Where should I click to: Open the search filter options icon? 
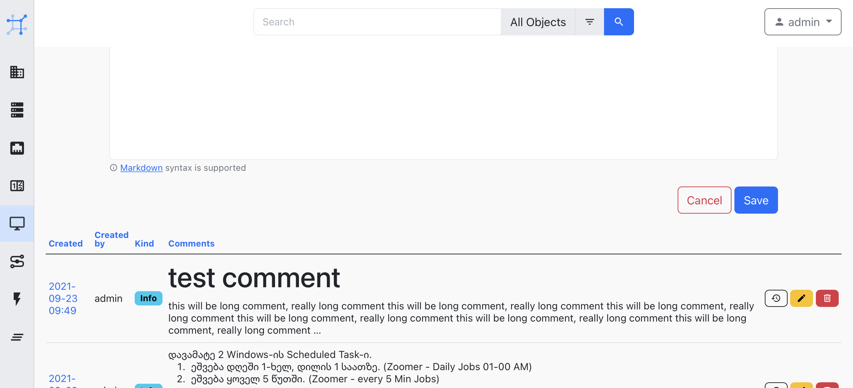pyautogui.click(x=589, y=22)
